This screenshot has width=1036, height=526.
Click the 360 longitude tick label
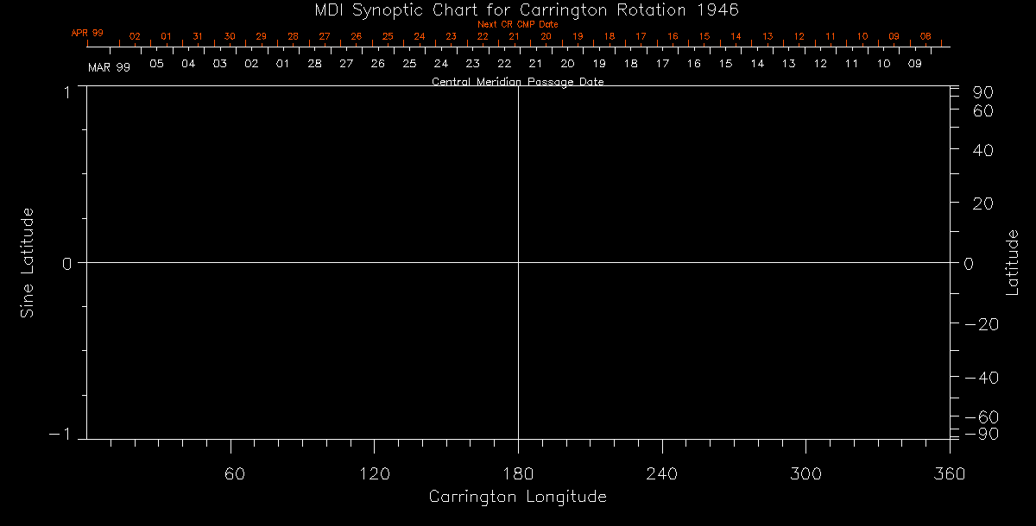pos(949,473)
